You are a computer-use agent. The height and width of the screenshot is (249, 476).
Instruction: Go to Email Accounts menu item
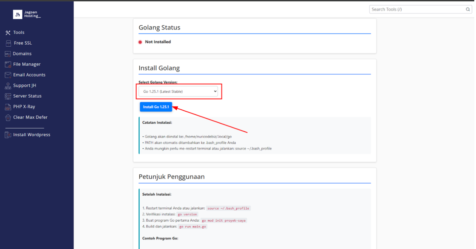(x=29, y=75)
